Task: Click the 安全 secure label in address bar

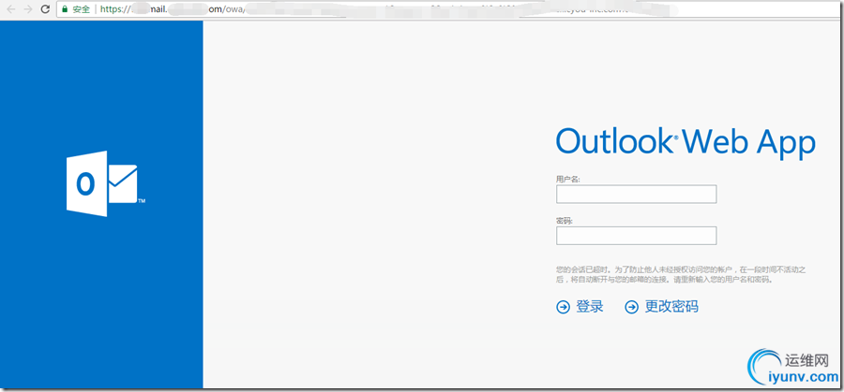Action: (82, 9)
